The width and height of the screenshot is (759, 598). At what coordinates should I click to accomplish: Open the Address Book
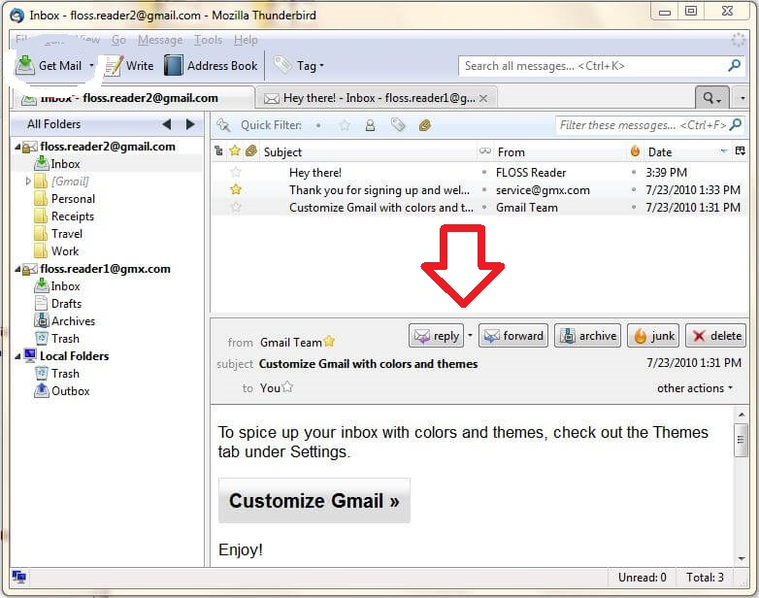[x=211, y=66]
